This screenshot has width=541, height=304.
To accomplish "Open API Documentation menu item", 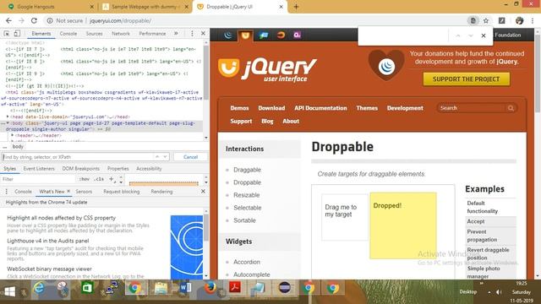I will (x=320, y=108).
